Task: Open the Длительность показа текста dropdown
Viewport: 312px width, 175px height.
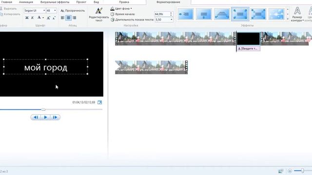Action: coord(171,19)
